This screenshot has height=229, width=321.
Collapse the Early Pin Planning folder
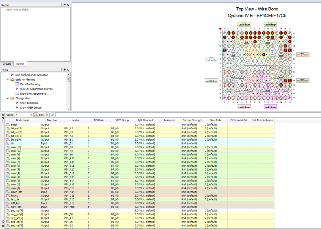point(8,79)
